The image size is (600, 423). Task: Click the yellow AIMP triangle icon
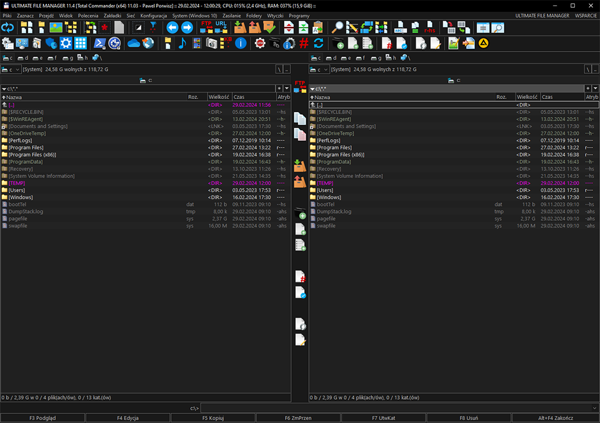point(483,43)
